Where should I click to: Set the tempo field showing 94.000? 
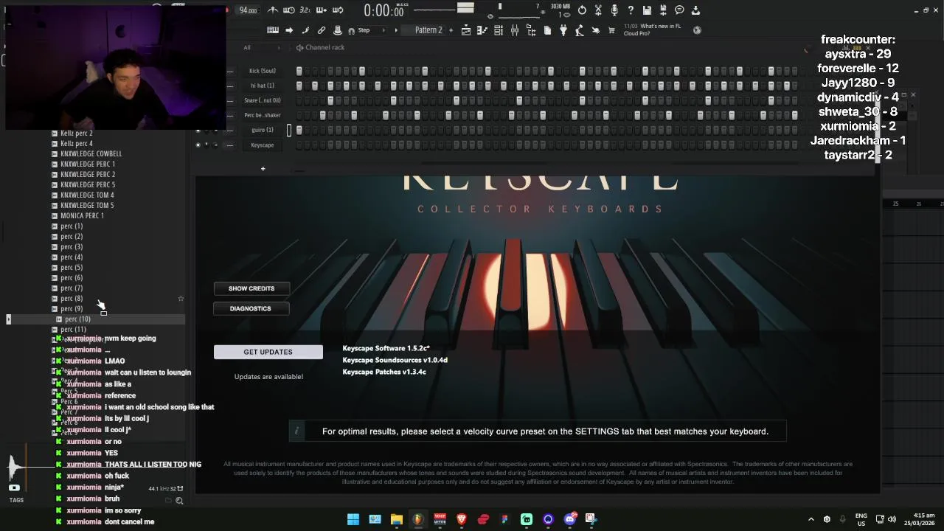pos(248,10)
